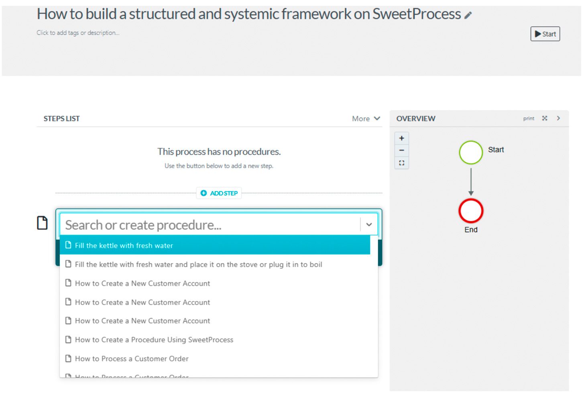Zoom in on the Overview diagram
582x399 pixels.
click(401, 138)
